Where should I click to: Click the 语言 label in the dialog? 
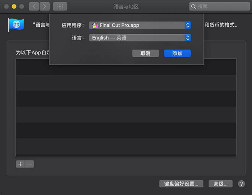[x=78, y=38]
